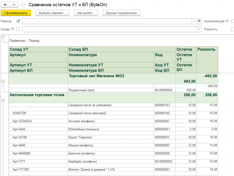Select Барбарис (конфеты) cell

tap(111, 162)
